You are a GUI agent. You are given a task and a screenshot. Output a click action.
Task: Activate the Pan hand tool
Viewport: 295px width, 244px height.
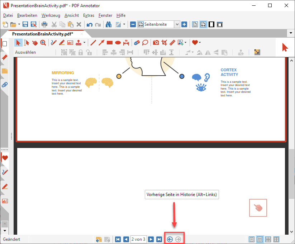[x=35, y=43]
